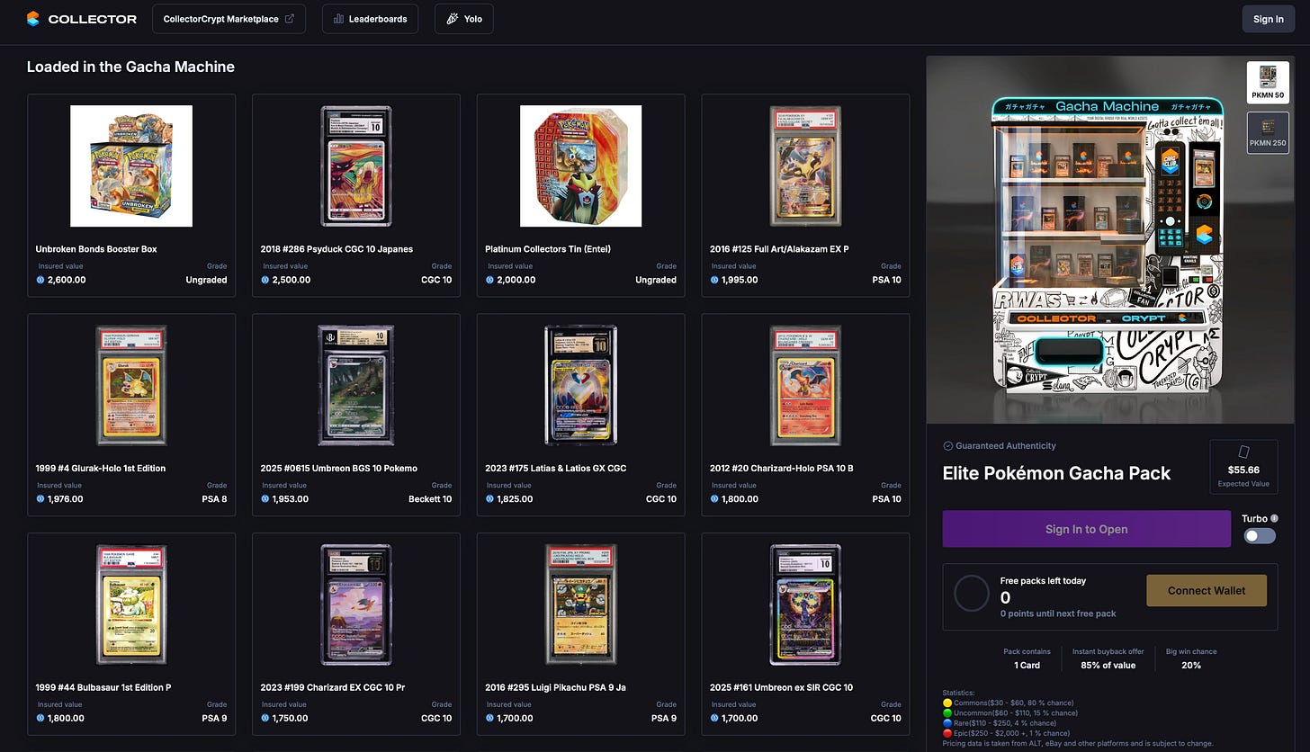The height and width of the screenshot is (752, 1310).
Task: Open the Psyduck CGC 10 card image
Action: (355, 166)
